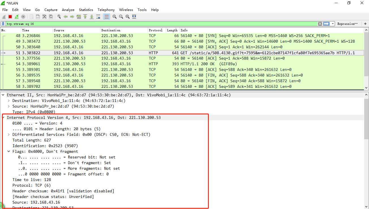Select packet 56 FIN, ACK row

pos(182,75)
